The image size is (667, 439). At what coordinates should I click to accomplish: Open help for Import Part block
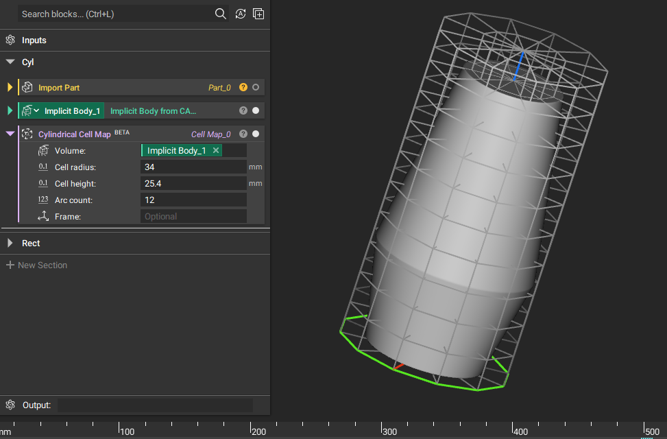tap(243, 87)
